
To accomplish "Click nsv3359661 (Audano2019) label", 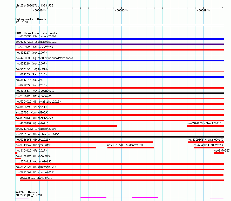I will (206, 140).
